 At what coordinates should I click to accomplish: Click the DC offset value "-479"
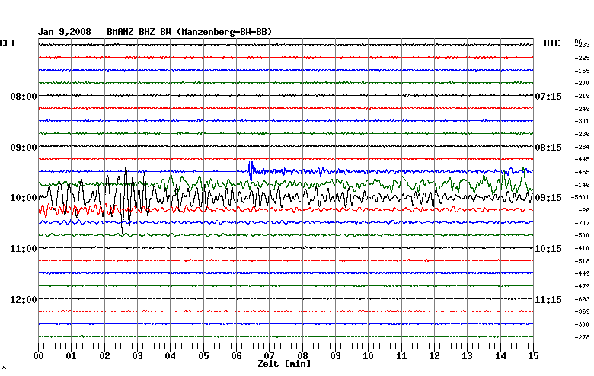coord(583,286)
